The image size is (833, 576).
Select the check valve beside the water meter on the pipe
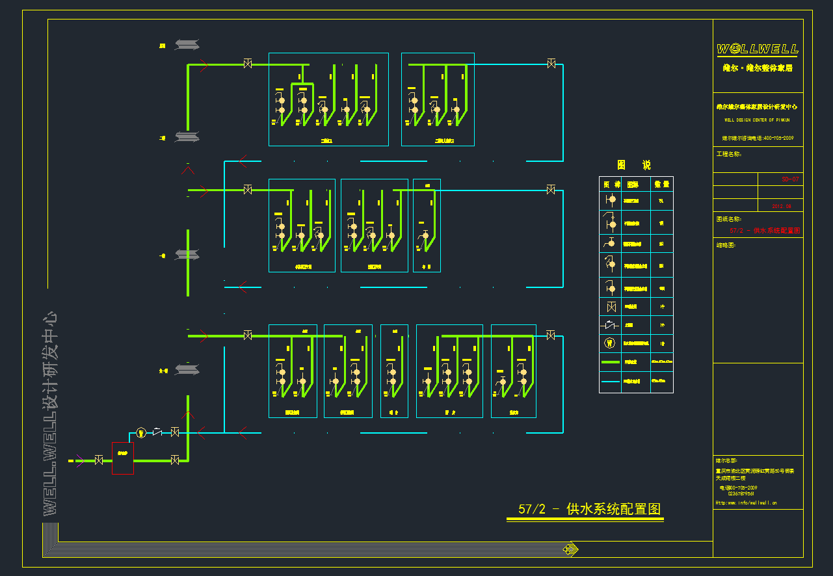click(158, 432)
